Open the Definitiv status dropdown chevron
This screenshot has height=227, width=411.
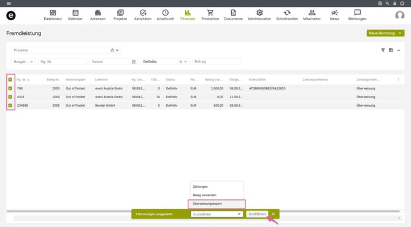coord(185,61)
